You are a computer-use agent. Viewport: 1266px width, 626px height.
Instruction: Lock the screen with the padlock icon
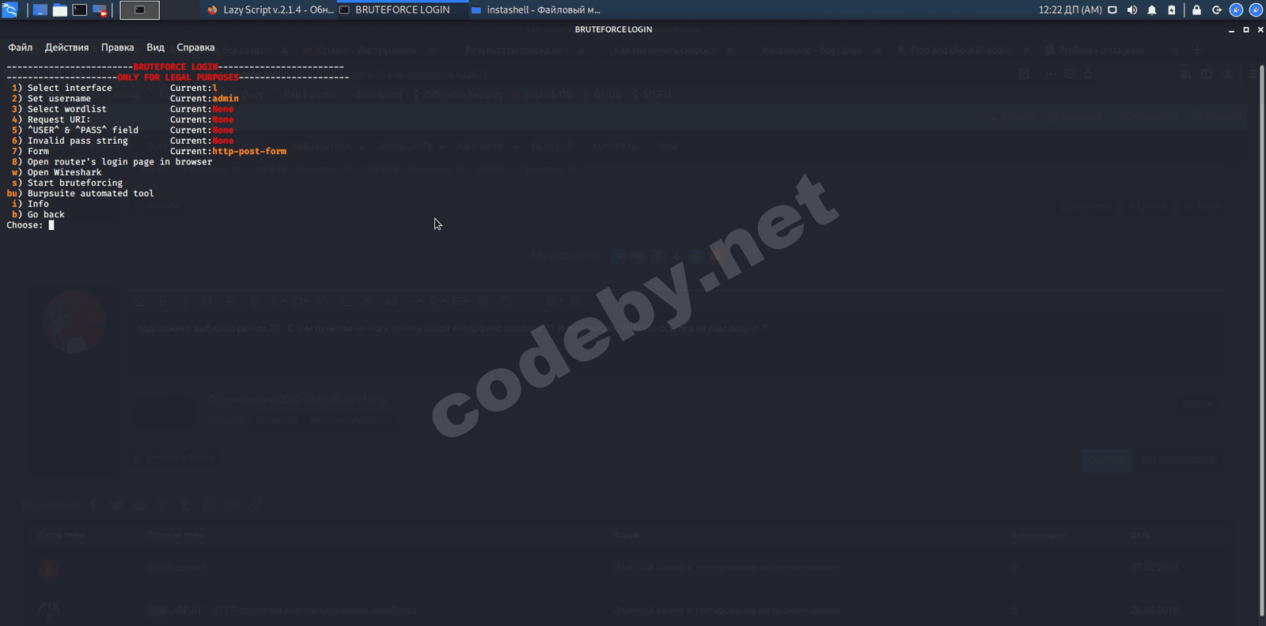(x=1196, y=10)
